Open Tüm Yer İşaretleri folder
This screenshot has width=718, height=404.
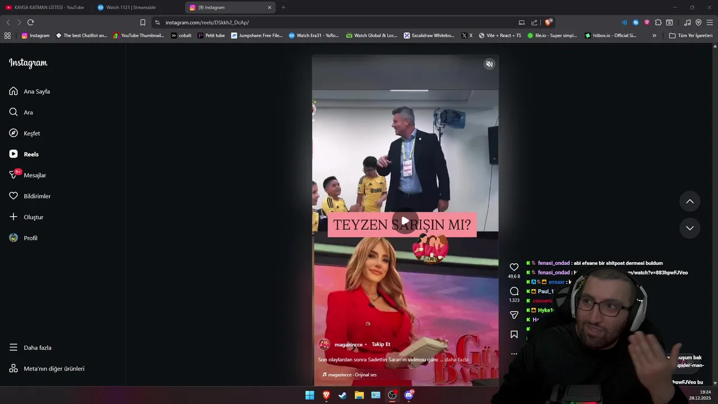(691, 35)
